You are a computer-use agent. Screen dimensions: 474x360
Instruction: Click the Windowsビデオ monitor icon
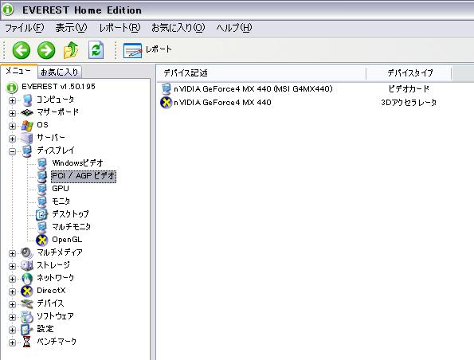(x=42, y=163)
